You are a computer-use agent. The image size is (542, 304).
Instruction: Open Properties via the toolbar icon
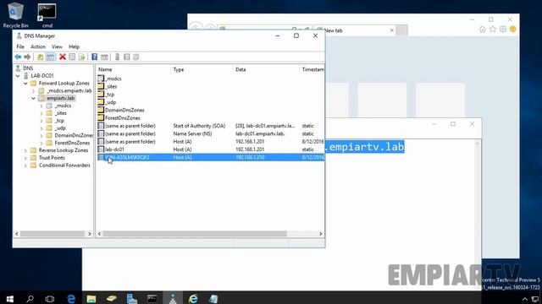(x=72, y=57)
